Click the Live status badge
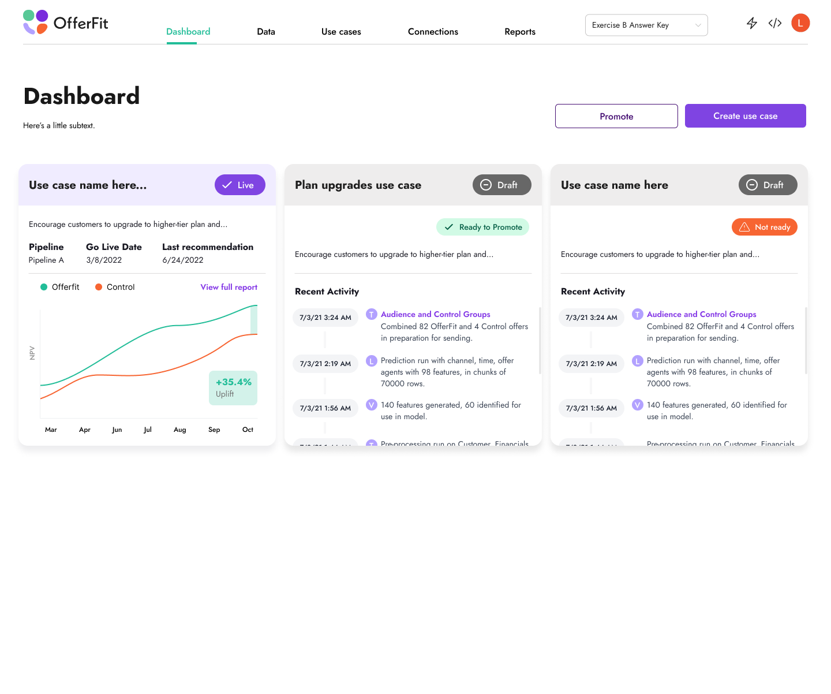 click(x=239, y=185)
